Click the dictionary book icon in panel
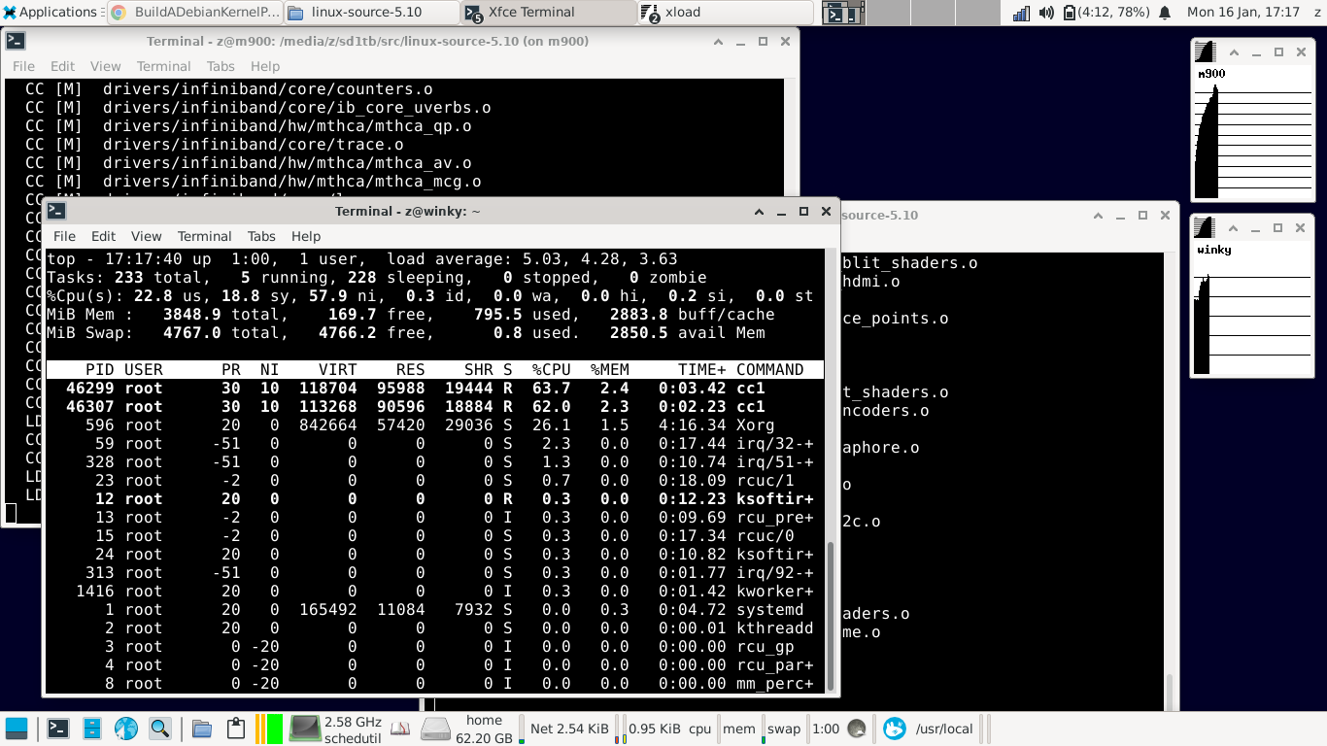The image size is (1327, 746). 399,729
